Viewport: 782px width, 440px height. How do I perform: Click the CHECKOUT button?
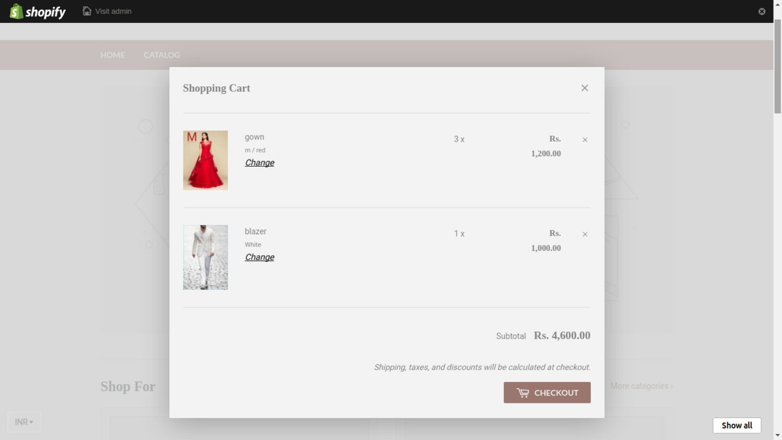(547, 392)
